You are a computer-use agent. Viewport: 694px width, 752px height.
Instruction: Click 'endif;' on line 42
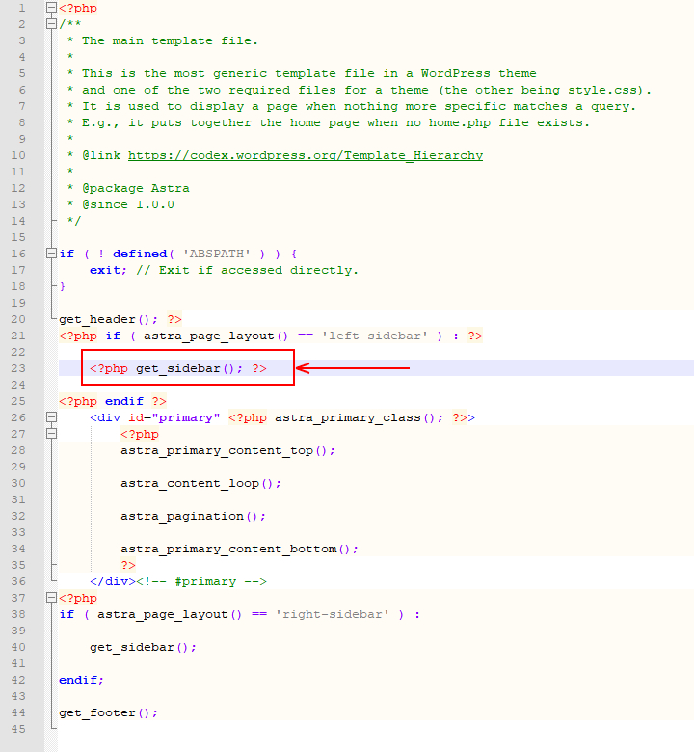(x=81, y=680)
